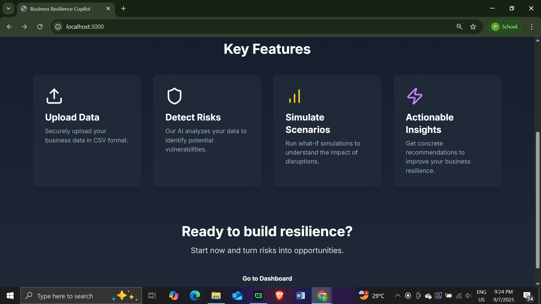The width and height of the screenshot is (541, 304).
Task: Bookmark this page with the star icon
Action: 473,27
